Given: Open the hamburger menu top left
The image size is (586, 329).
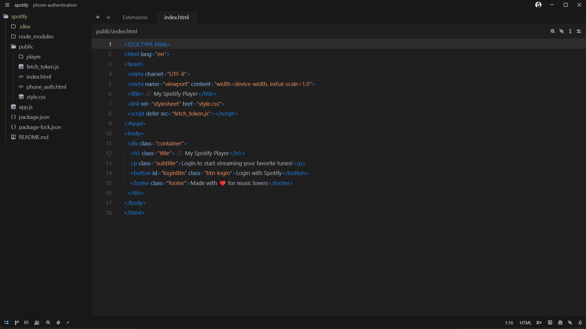Looking at the screenshot, I should (7, 5).
